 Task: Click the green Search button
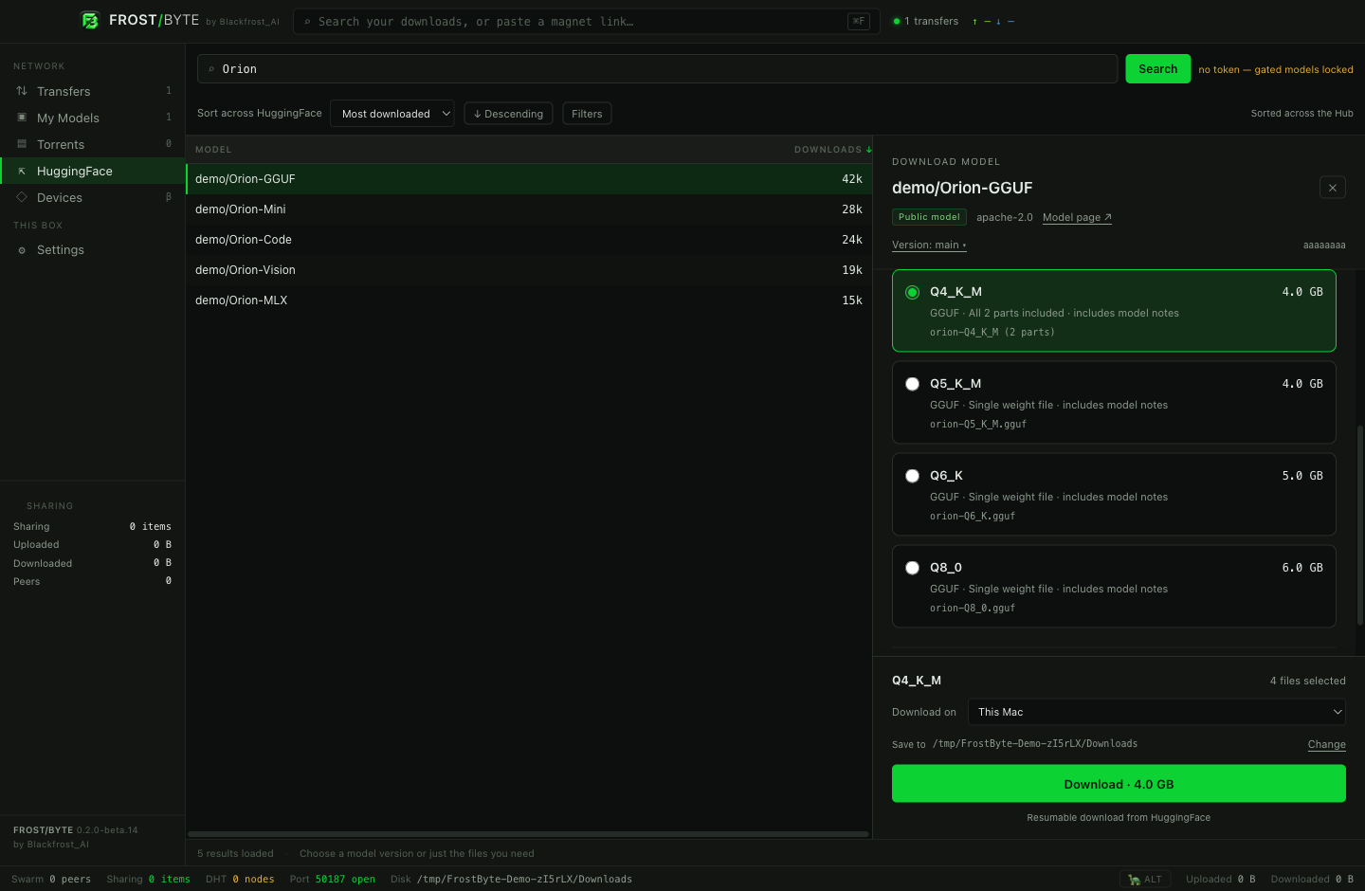pos(1158,69)
